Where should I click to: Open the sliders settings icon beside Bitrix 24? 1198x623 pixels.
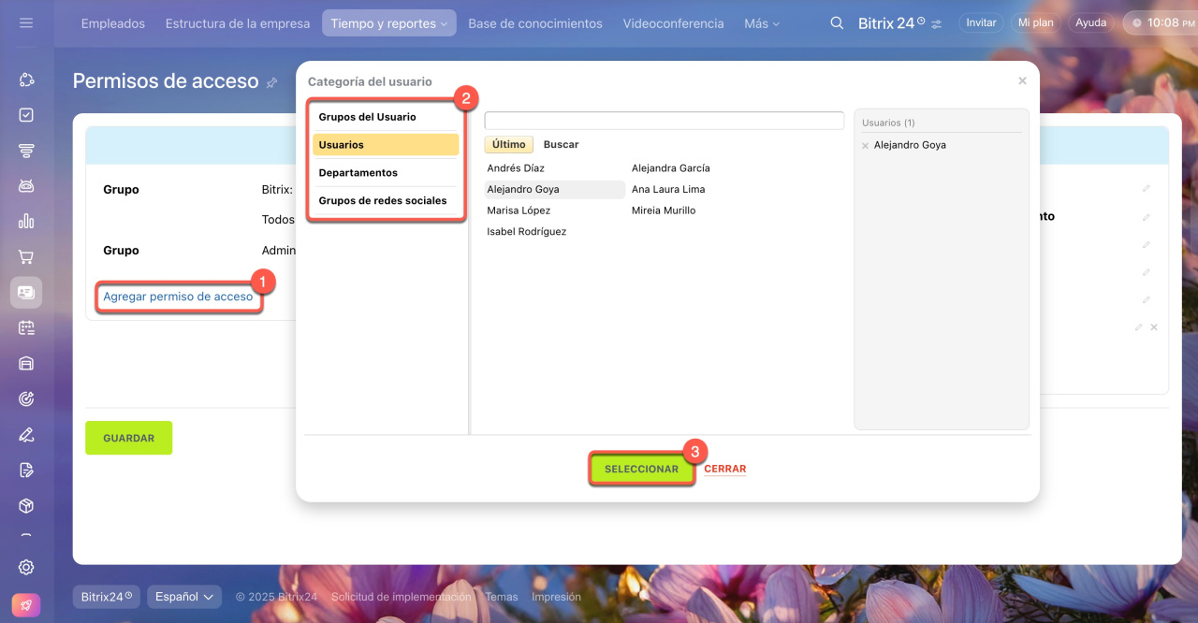click(937, 23)
